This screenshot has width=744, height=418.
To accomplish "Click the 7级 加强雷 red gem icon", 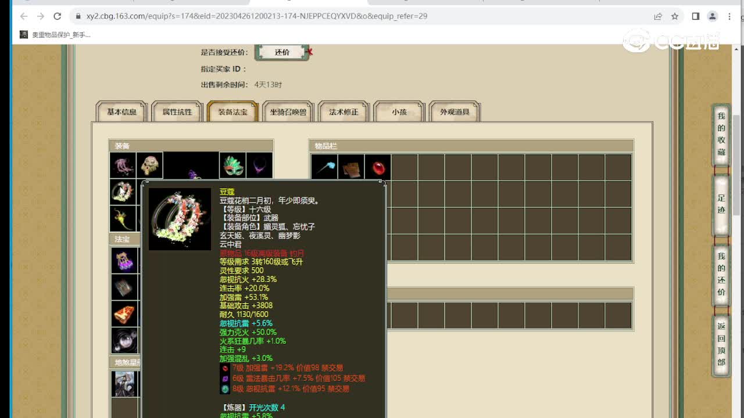I will pyautogui.click(x=225, y=368).
